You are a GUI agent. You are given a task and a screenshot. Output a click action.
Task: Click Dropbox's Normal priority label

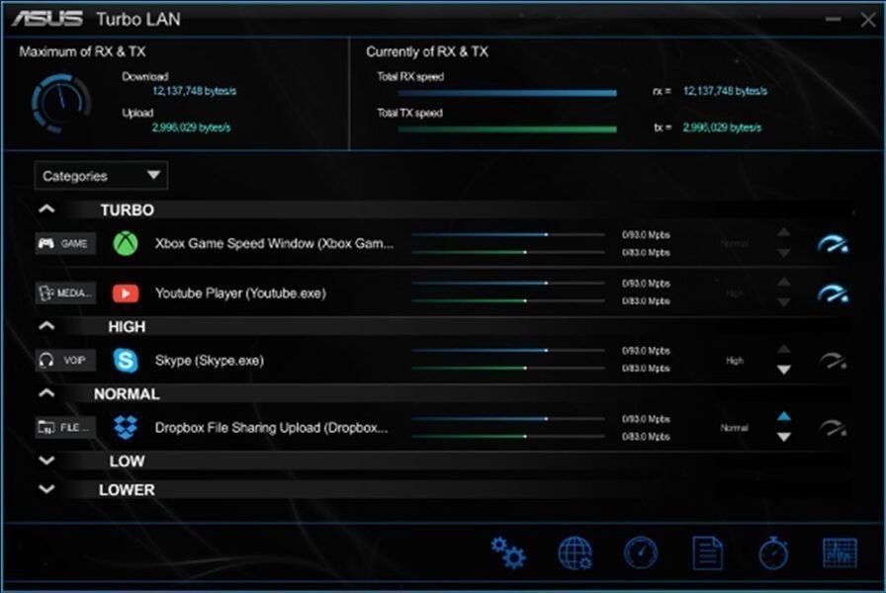pyautogui.click(x=734, y=428)
